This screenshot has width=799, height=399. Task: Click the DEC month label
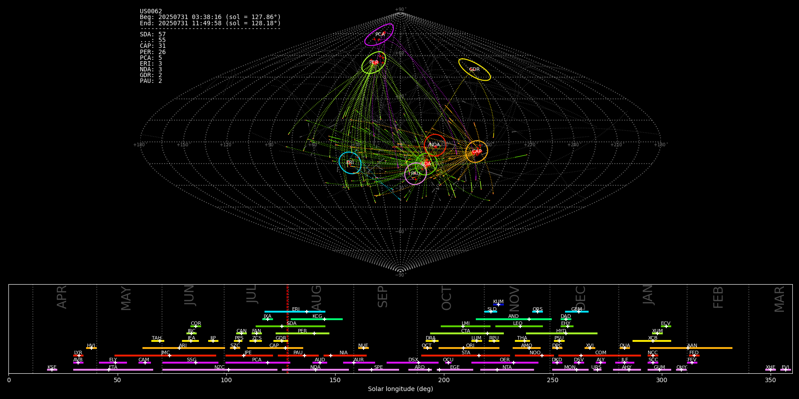click(x=581, y=298)
